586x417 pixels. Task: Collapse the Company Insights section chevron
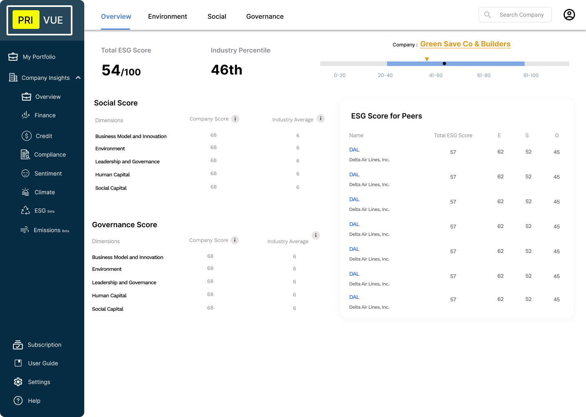click(78, 77)
